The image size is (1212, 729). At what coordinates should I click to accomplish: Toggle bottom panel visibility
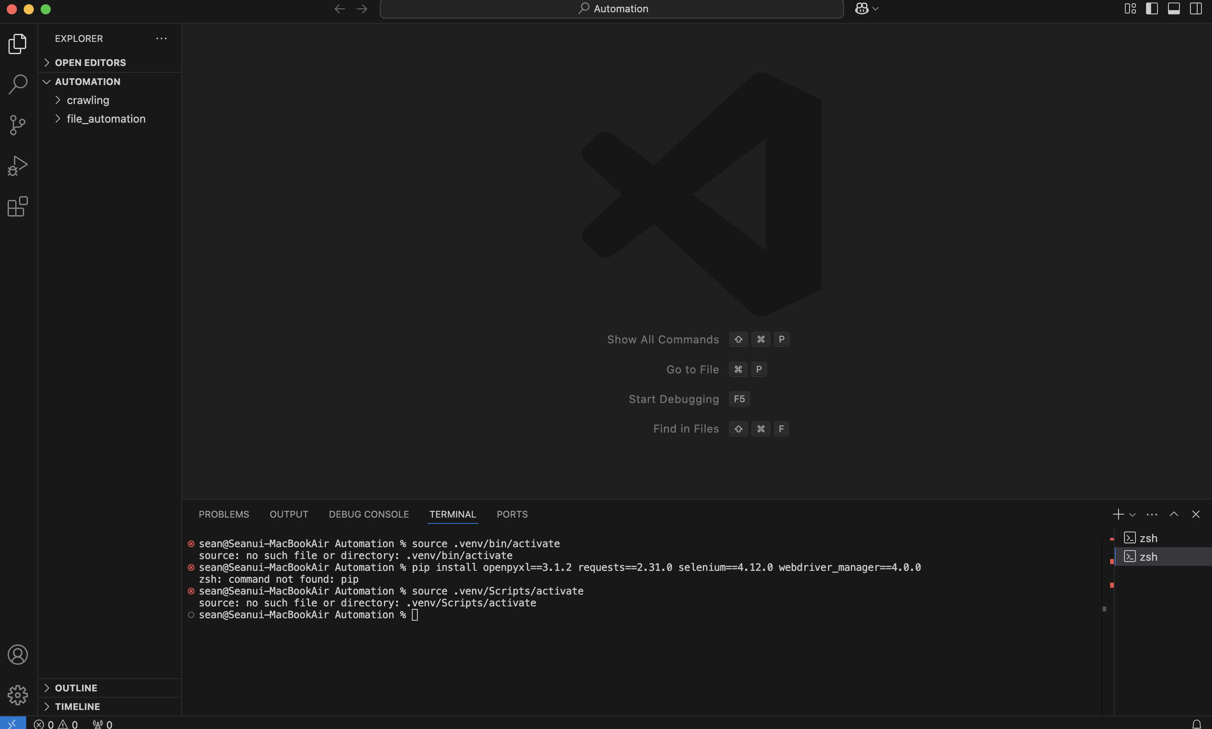click(x=1174, y=9)
